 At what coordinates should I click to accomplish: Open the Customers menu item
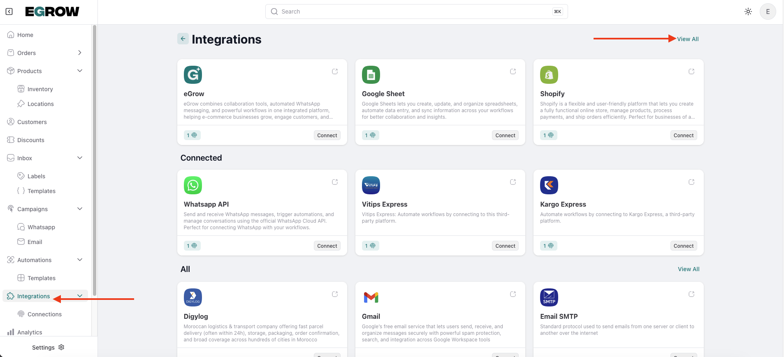[32, 122]
